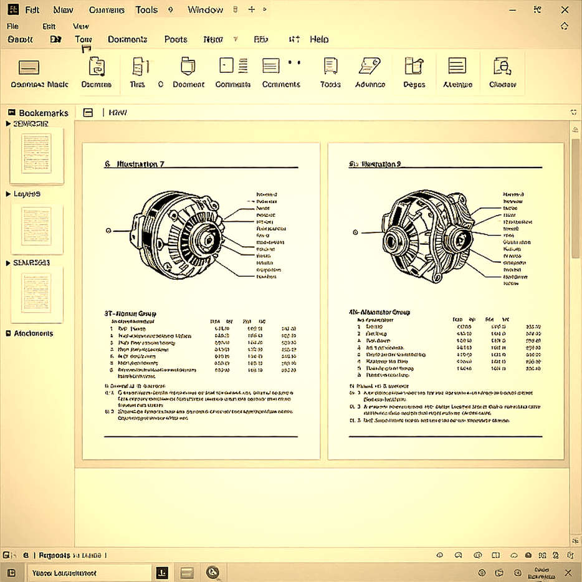
Task: Click the scroll-up arrow of vertical scrollbar
Action: 575,130
